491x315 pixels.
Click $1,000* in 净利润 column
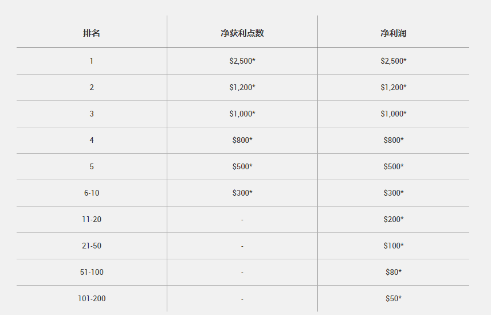(x=393, y=114)
